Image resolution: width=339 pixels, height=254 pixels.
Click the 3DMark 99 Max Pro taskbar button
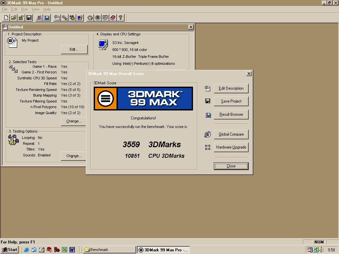click(164, 250)
